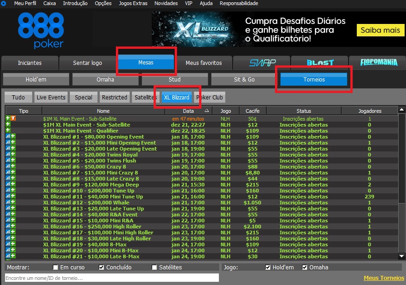Filter tournaments by Live Events
406x285 pixels.
(x=51, y=97)
